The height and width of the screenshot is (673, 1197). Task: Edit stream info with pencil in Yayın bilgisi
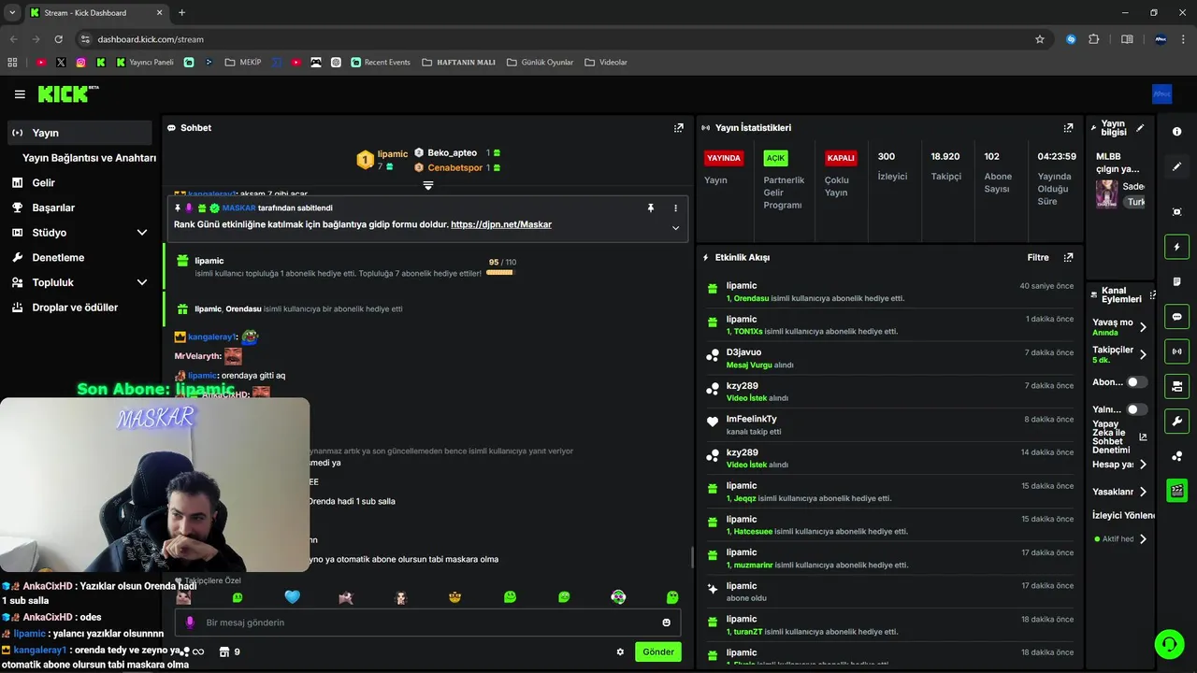coord(1140,128)
